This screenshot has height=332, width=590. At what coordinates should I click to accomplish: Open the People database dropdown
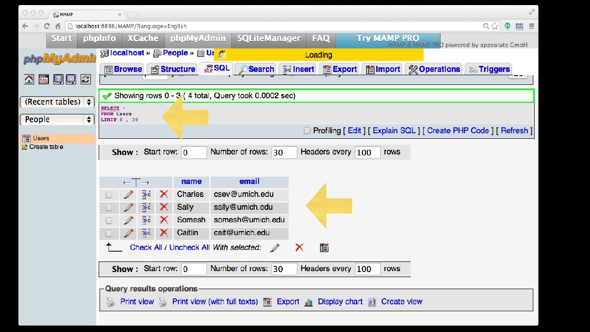pyautogui.click(x=57, y=119)
